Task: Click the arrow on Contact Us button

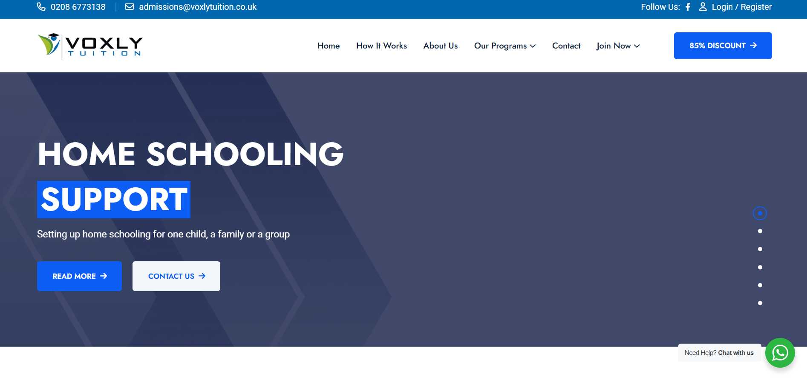Action: click(x=202, y=276)
